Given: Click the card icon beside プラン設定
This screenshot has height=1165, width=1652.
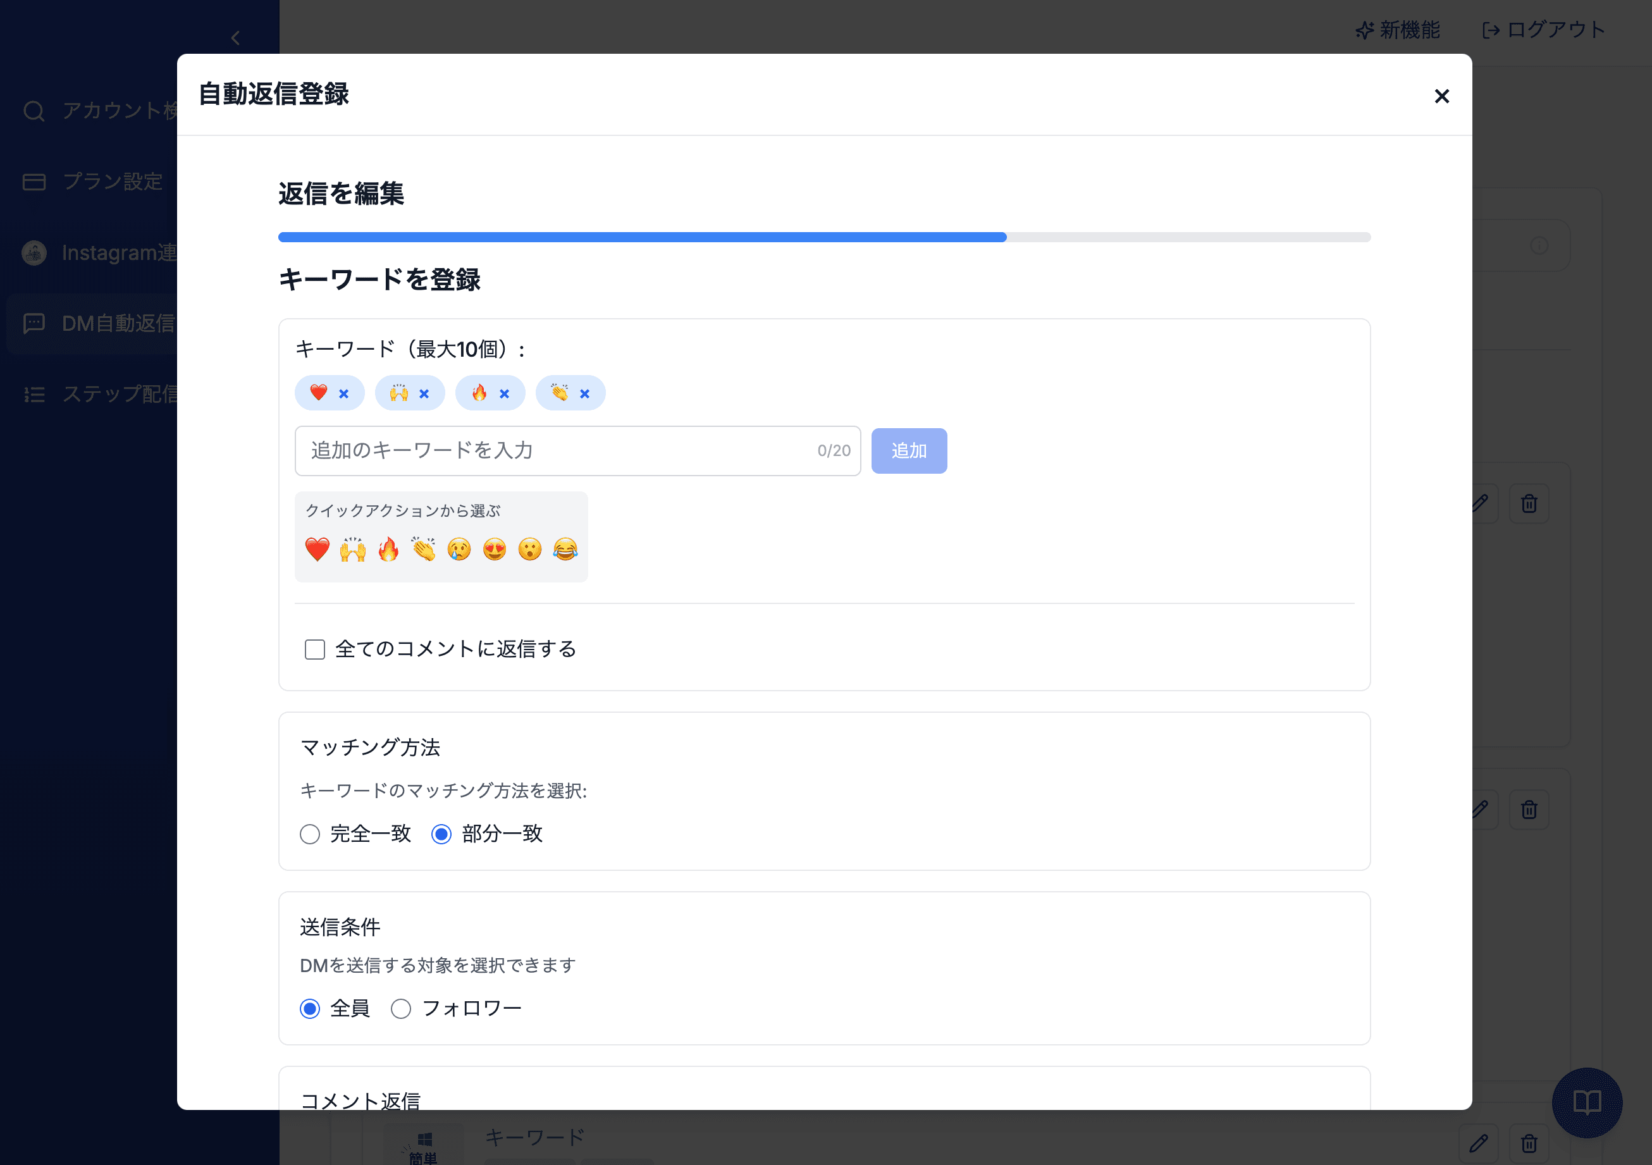Looking at the screenshot, I should pyautogui.click(x=34, y=182).
